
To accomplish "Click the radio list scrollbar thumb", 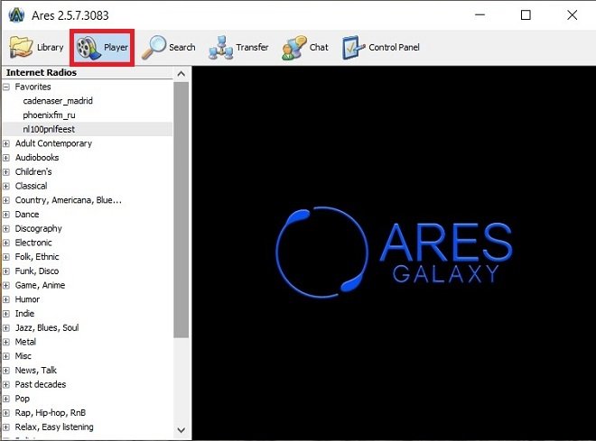I will (182, 210).
